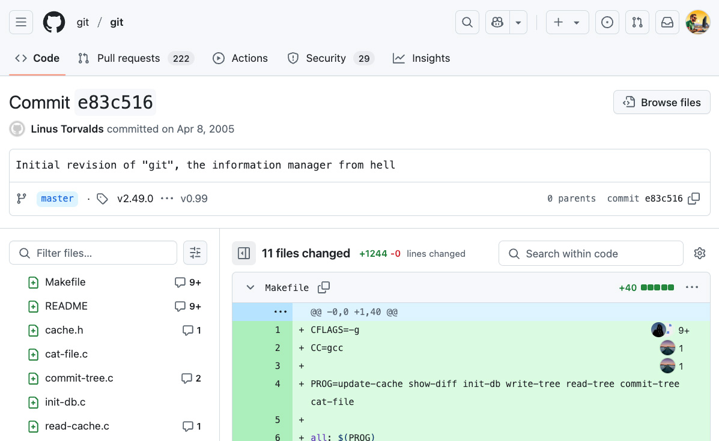The width and height of the screenshot is (719, 441).
Task: Switch to the Pull requests tab
Action: (136, 58)
